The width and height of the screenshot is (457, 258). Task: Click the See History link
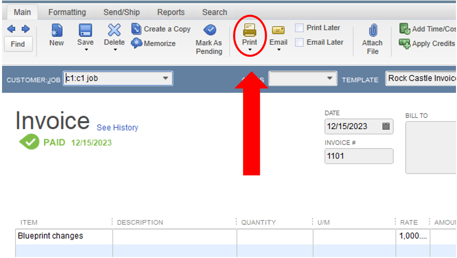(x=118, y=128)
